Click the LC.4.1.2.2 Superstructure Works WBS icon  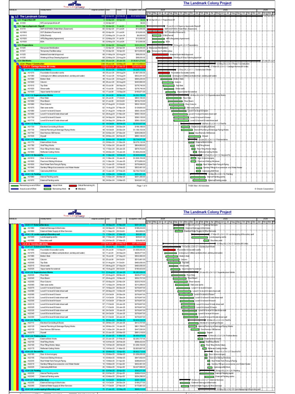[23, 272]
